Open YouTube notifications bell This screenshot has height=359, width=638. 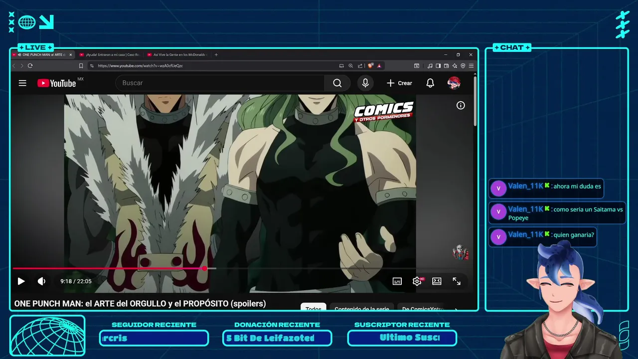click(x=430, y=83)
